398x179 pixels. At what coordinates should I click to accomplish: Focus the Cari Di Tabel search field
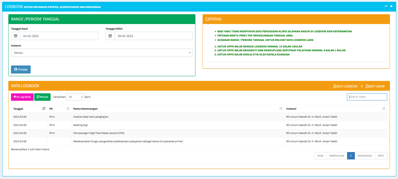pyautogui.click(x=367, y=97)
